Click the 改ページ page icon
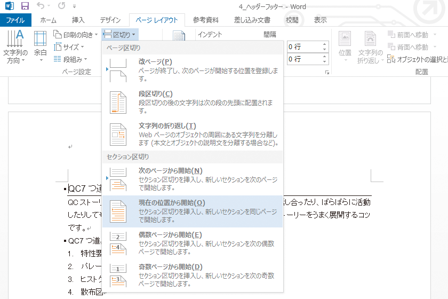448x299 pixels. coord(118,70)
